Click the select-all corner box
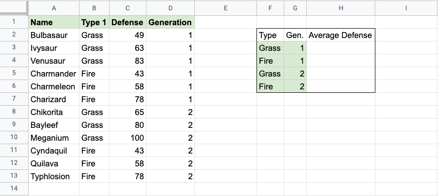The width and height of the screenshot is (438, 196). (14, 8)
